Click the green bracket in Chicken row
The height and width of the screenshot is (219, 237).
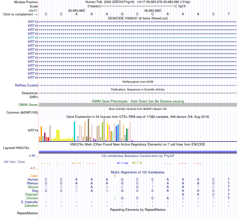click(x=115, y=198)
